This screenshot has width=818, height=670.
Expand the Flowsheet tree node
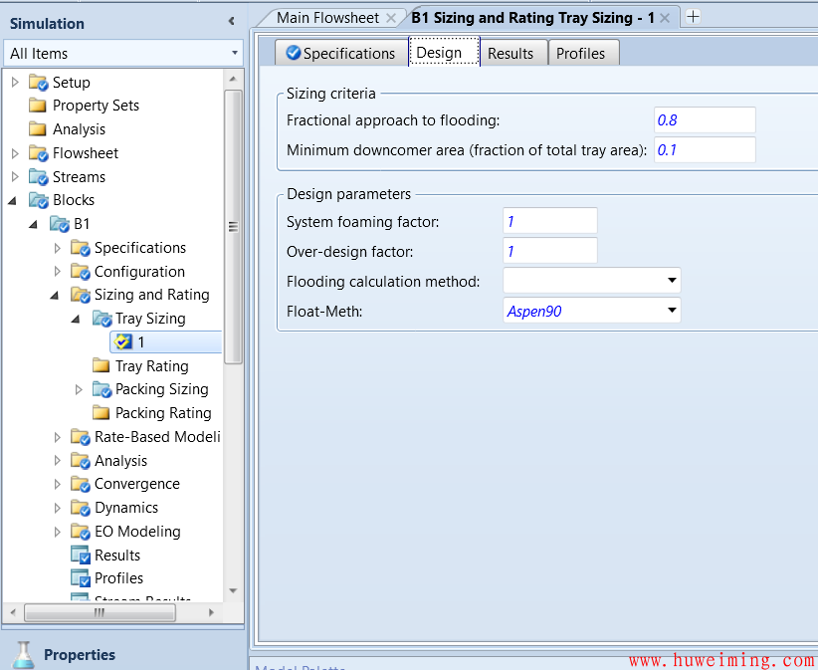coord(14,153)
